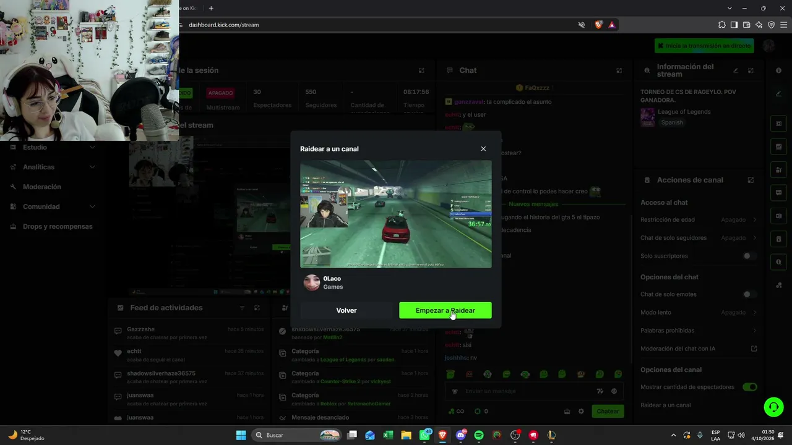Toggle the Solo suscriptores switch
Image resolution: width=792 pixels, height=445 pixels.
[x=749, y=256]
